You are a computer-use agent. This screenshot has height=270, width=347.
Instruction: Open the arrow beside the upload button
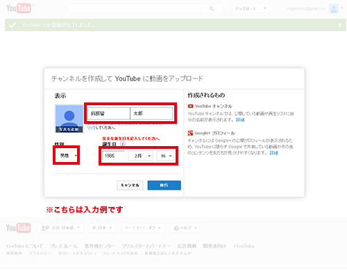coord(265,9)
